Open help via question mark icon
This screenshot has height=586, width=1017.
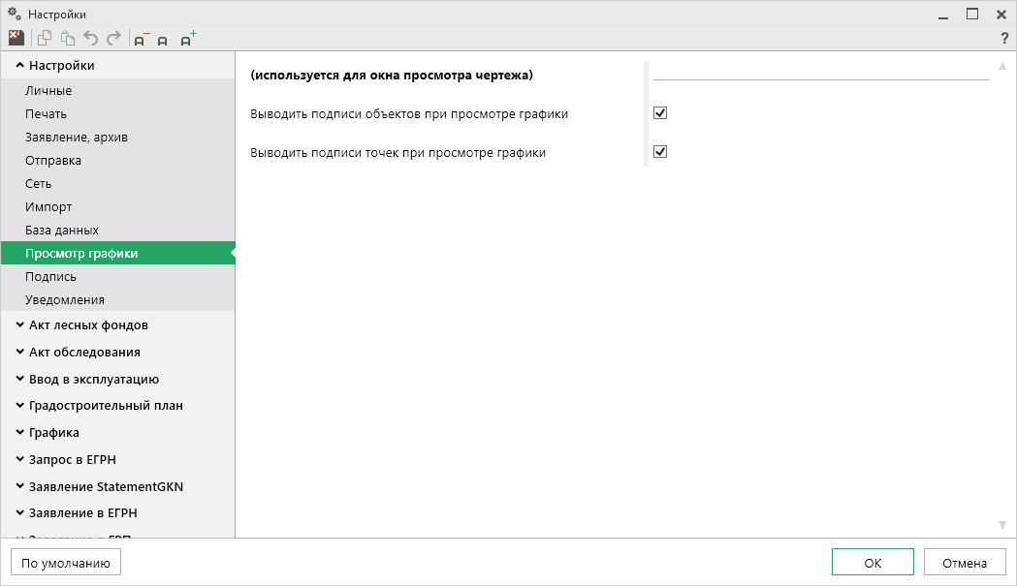point(1004,39)
